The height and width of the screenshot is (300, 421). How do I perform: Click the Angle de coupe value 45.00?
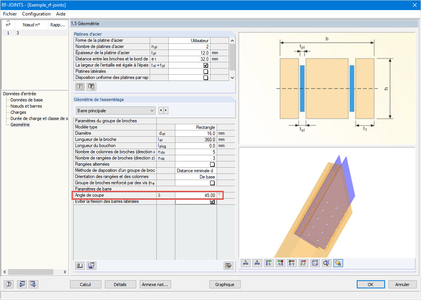click(x=196, y=195)
